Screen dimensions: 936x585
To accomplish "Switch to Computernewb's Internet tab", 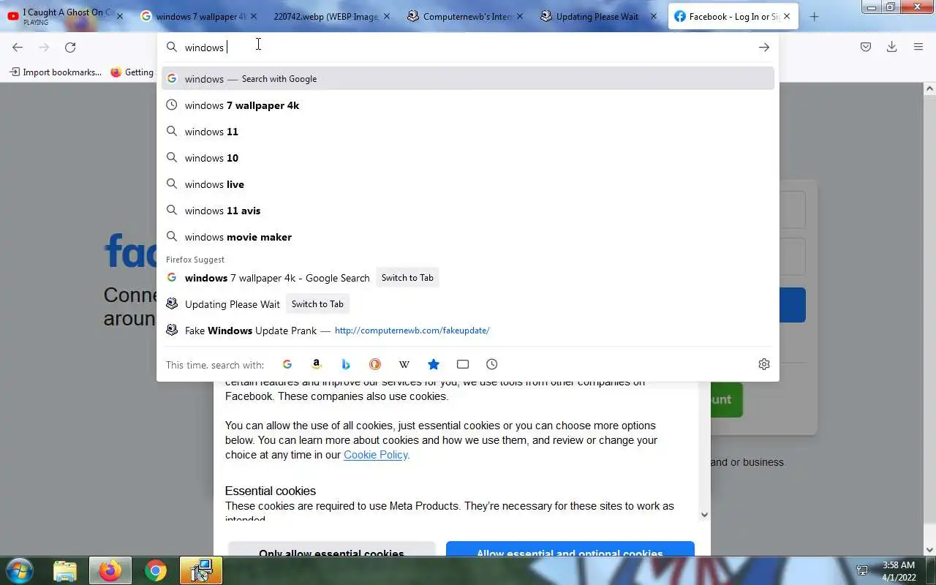I will 466,16.
